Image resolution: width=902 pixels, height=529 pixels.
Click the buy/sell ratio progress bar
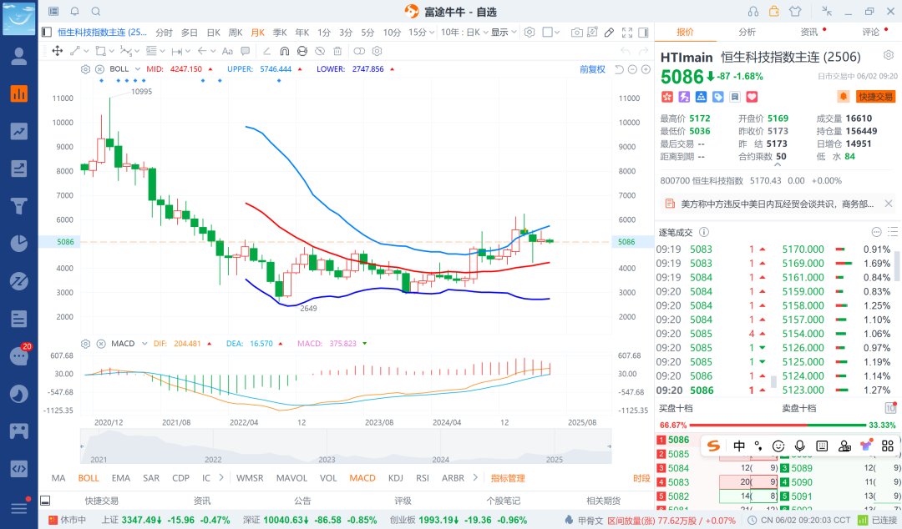[778, 426]
